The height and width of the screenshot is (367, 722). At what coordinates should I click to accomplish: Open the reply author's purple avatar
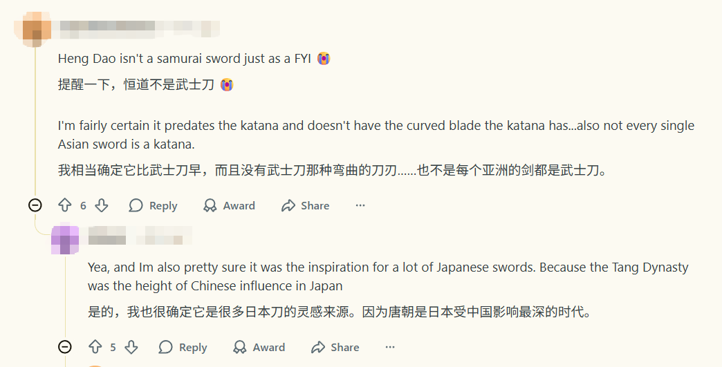click(x=65, y=240)
